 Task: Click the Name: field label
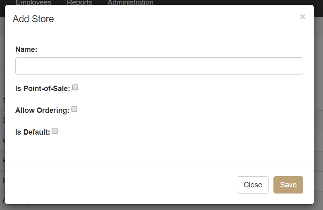click(x=26, y=49)
